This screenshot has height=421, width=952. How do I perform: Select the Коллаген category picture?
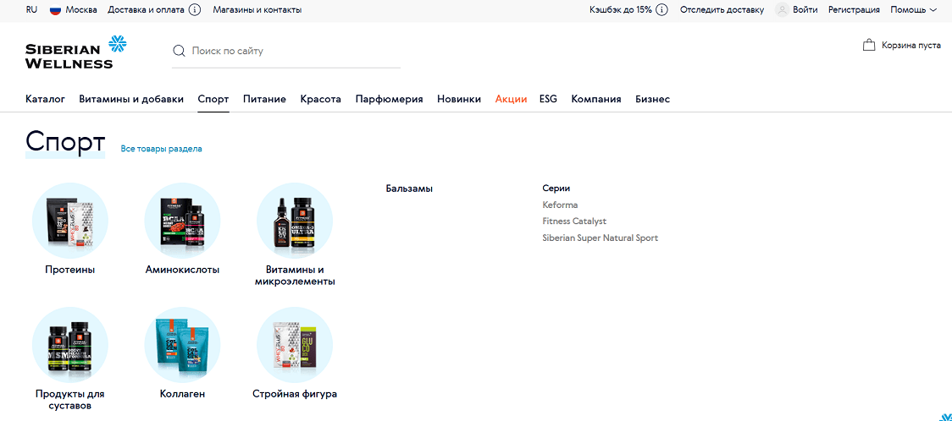point(182,345)
